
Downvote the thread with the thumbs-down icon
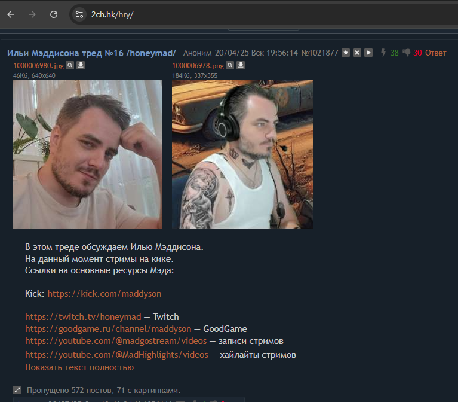(406, 53)
